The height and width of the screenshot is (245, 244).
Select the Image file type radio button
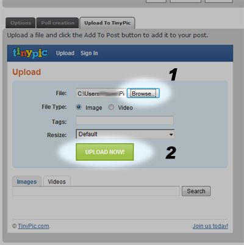[79, 107]
